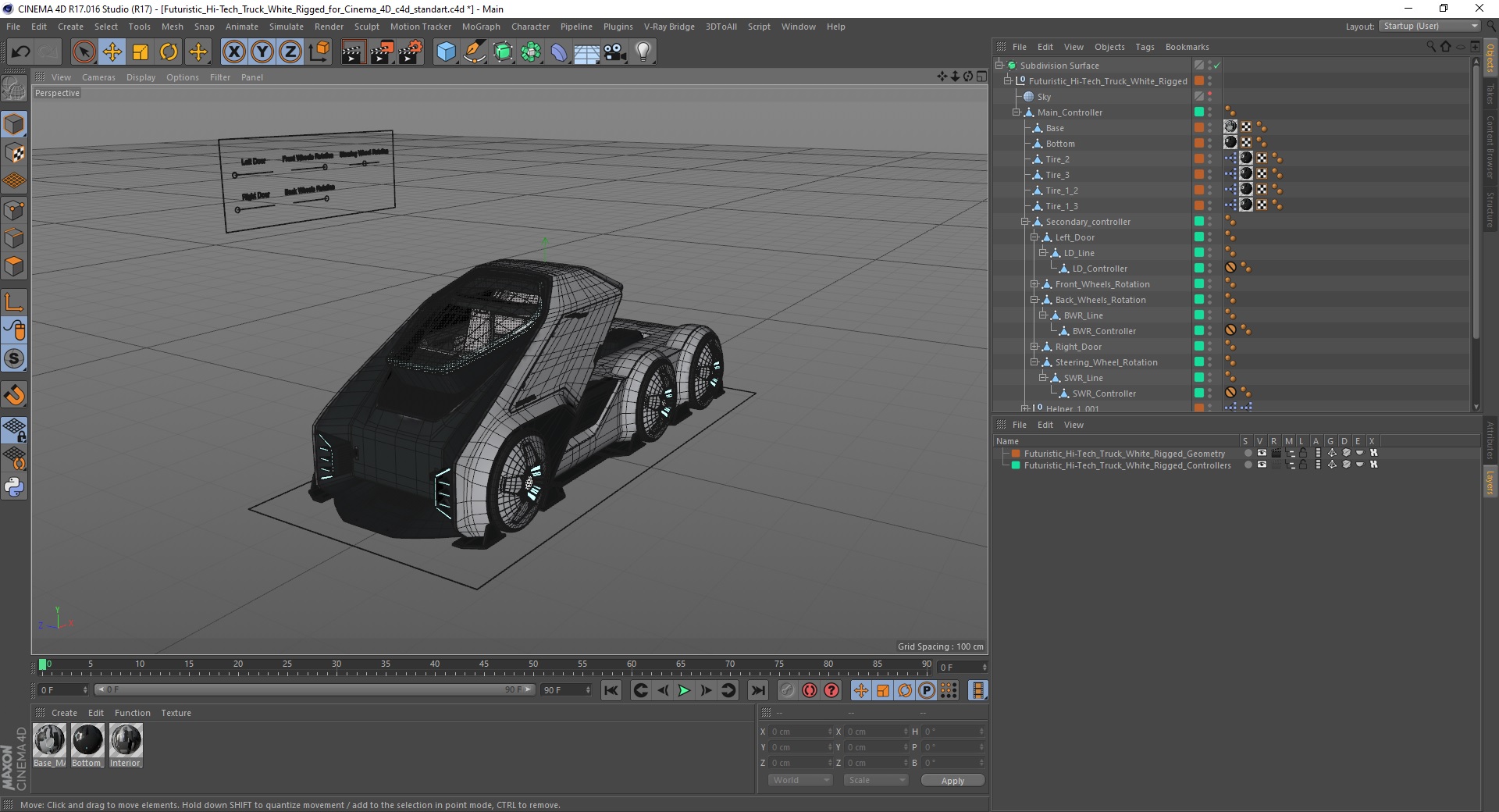
Task: Toggle the Y axis lock
Action: tap(262, 52)
